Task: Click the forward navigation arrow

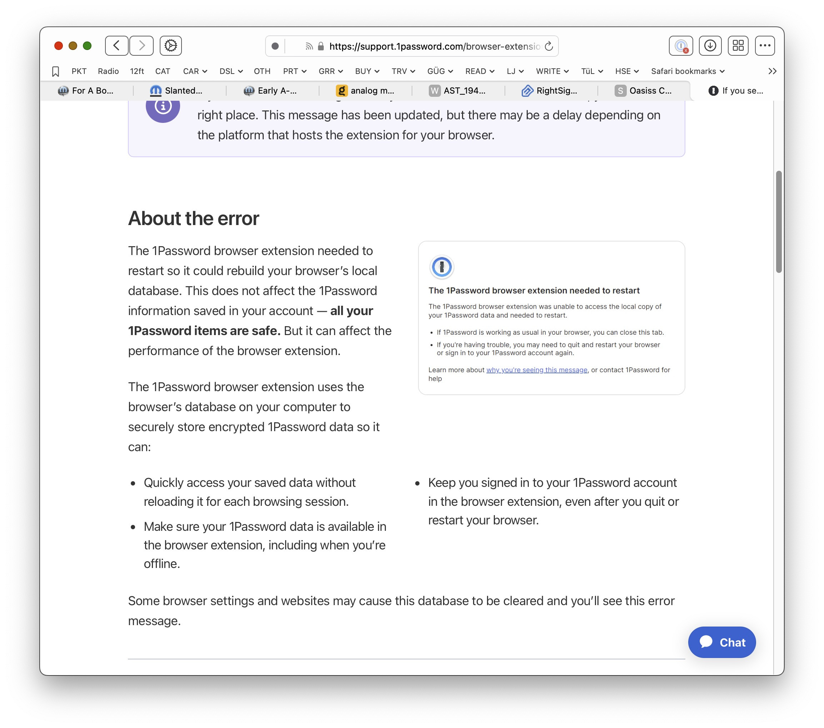Action: pos(142,46)
